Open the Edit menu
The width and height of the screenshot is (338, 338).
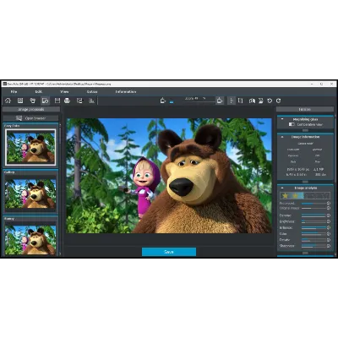point(39,92)
